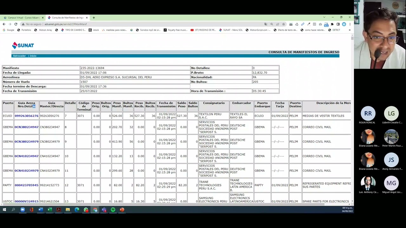Expand the tab search chevron
The height and width of the screenshot is (228, 406).
pos(324,17)
